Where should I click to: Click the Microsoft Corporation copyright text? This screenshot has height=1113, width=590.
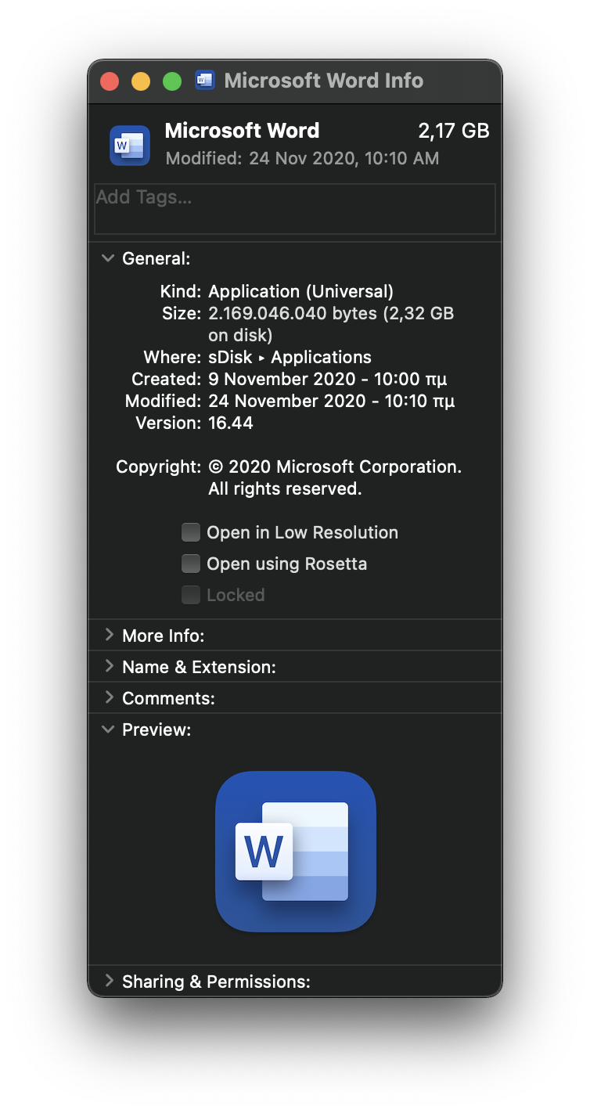pyautogui.click(x=335, y=477)
